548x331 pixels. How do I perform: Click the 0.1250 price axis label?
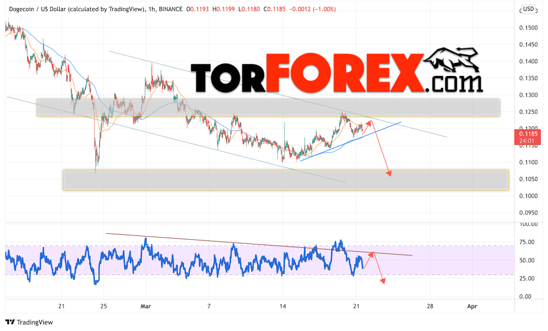tap(528, 112)
